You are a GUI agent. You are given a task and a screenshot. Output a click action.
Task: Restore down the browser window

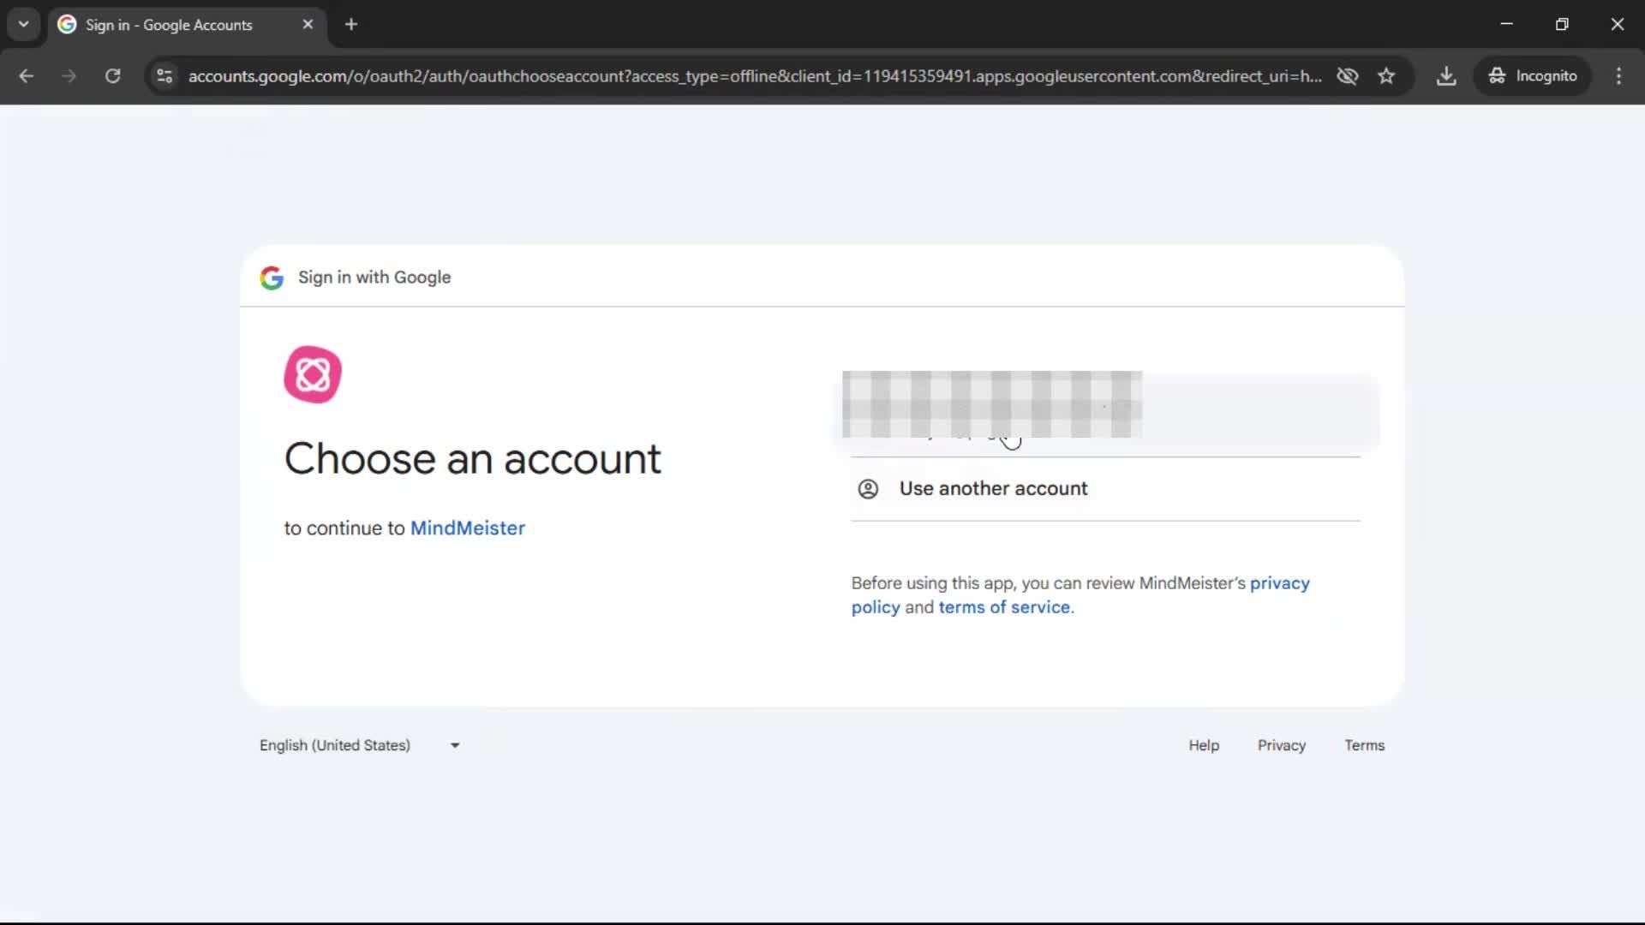click(x=1562, y=24)
